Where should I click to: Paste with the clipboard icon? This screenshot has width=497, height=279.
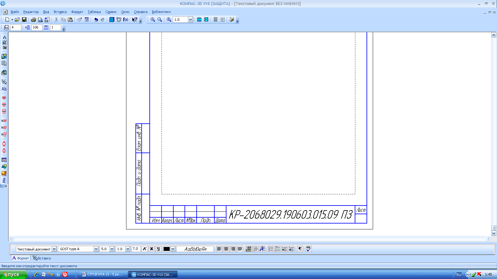[x=70, y=20]
